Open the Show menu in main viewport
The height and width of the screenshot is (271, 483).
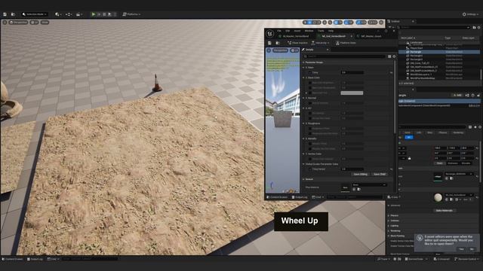[x=45, y=23]
